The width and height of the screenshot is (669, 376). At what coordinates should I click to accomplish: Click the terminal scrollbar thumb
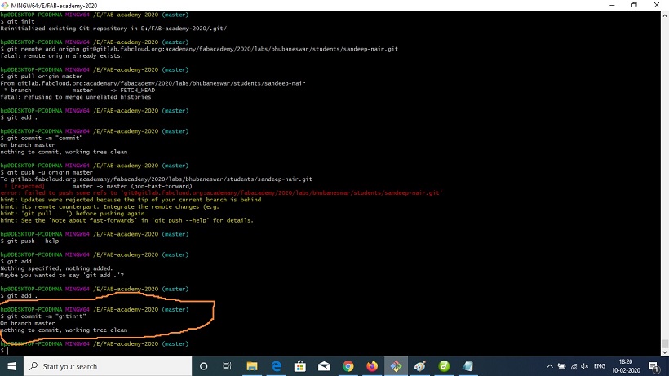pyautogui.click(x=665, y=343)
